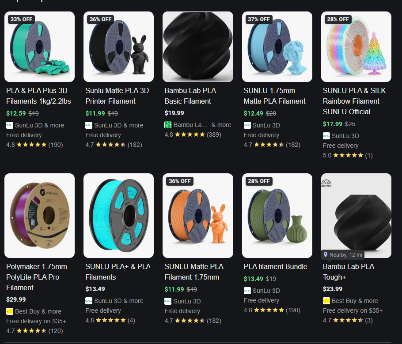Open SUNLU Matte PLA Filament 1.75mm title
Screen dimensions: 402x344
click(x=194, y=272)
